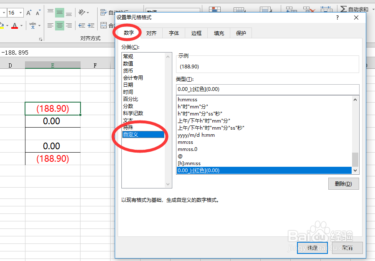The height and width of the screenshot is (261, 375).
Task: Click the phonetic guide (wén 文) icon
Action: 33,25
